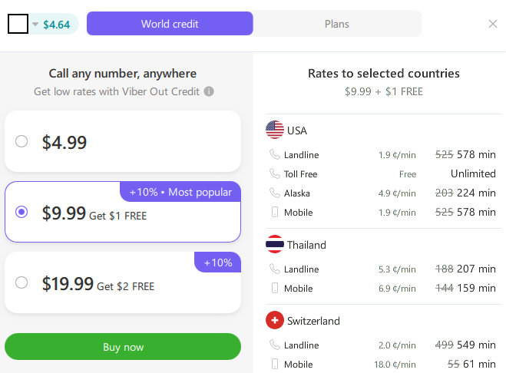
Task: Select the $9.99 Get $1 FREE option
Action: point(21,212)
